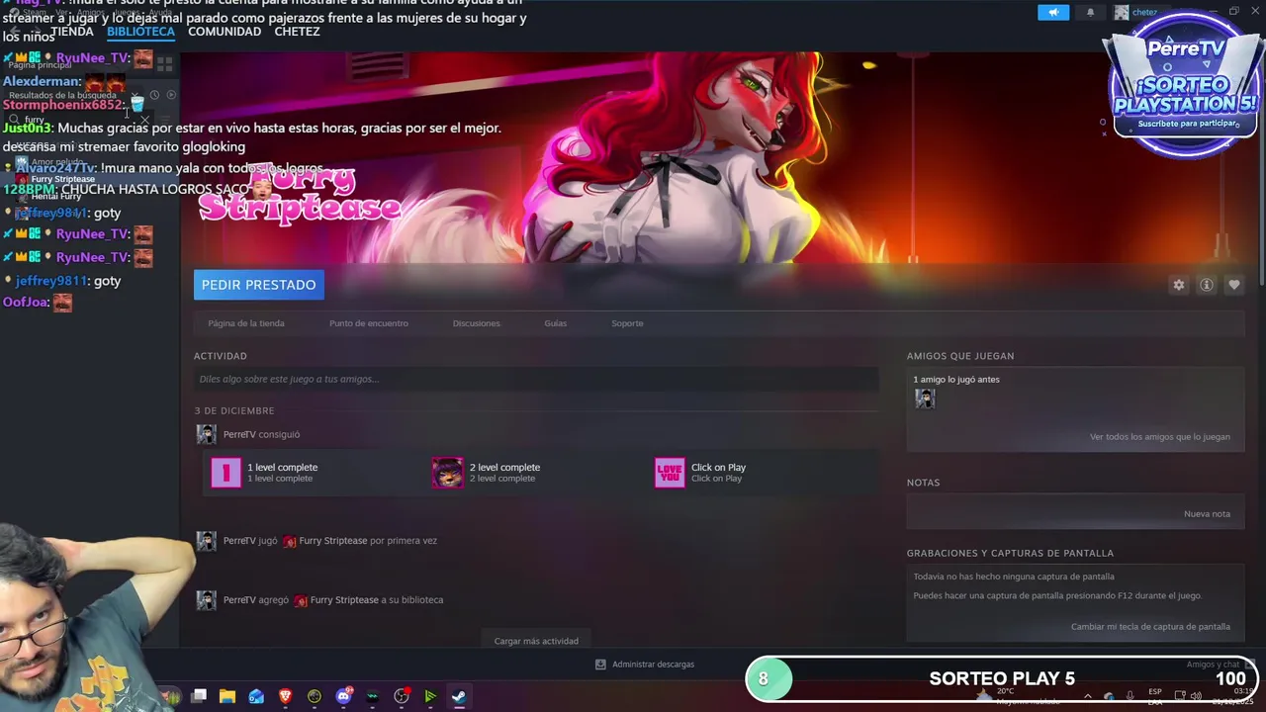Open 'Página de la tienda' link
The image size is (1266, 712).
(x=246, y=323)
